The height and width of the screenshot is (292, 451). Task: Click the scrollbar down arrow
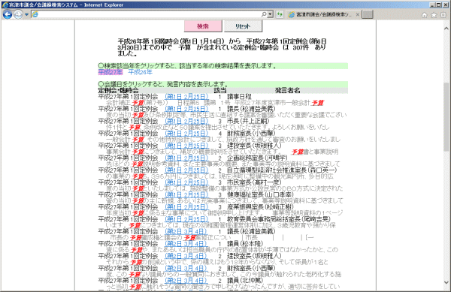coord(446,282)
